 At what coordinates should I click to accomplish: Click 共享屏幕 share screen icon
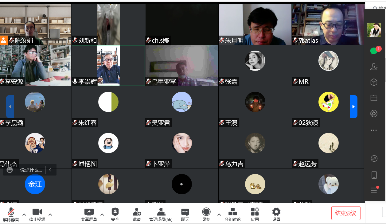tap(89, 214)
